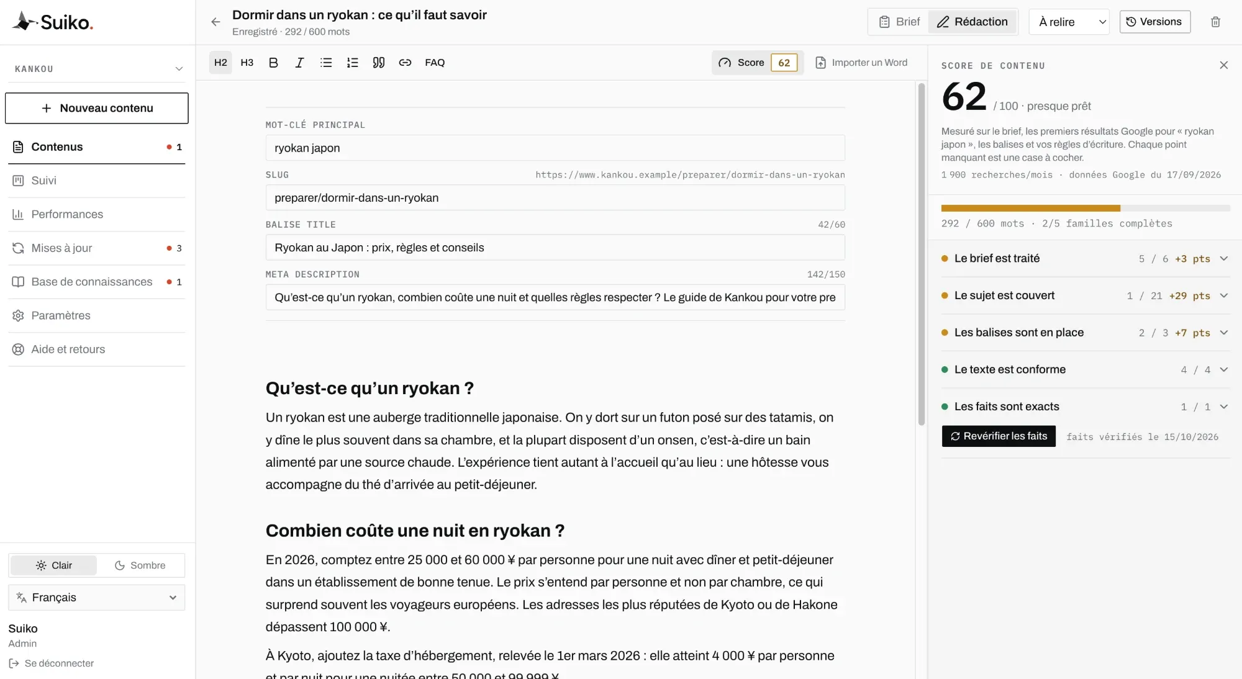Image resolution: width=1242 pixels, height=679 pixels.
Task: Open Aide et retours
Action: point(97,349)
